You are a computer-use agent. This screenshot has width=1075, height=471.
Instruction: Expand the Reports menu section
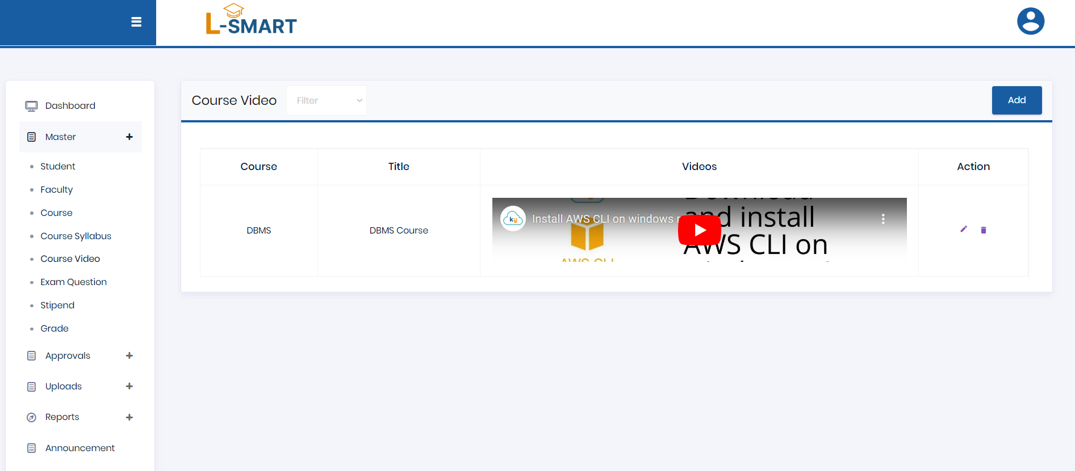pyautogui.click(x=129, y=417)
